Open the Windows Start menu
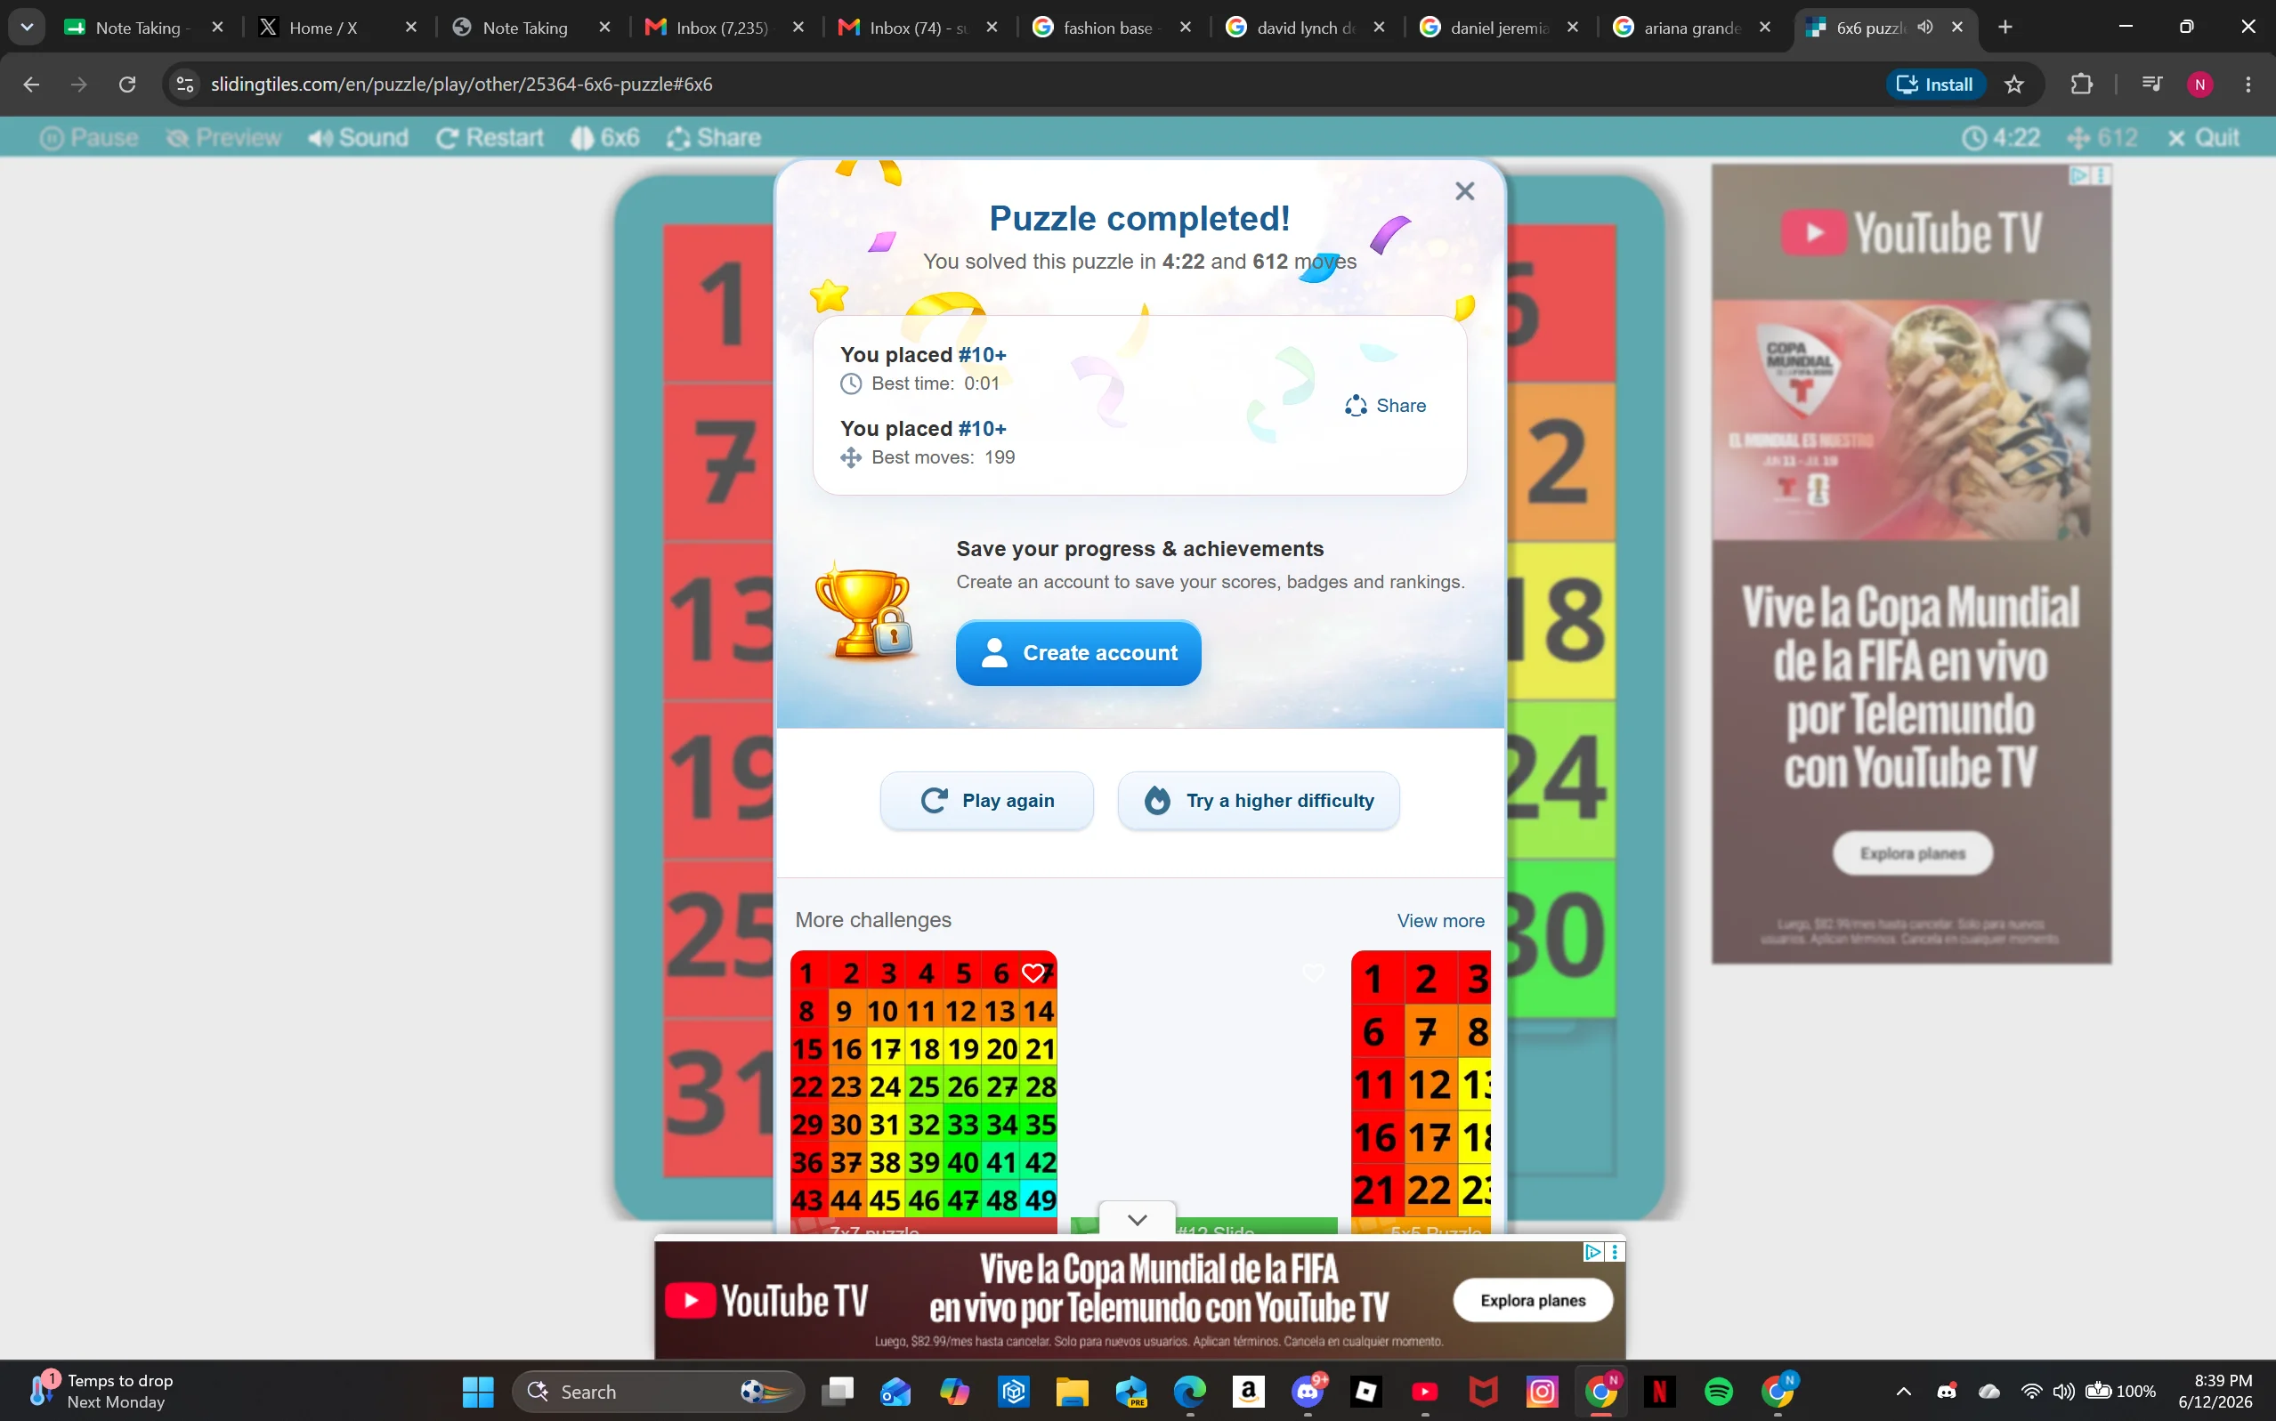This screenshot has height=1421, width=2276. tap(479, 1392)
